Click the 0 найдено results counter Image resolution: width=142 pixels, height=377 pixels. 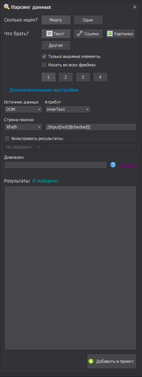click(45, 181)
